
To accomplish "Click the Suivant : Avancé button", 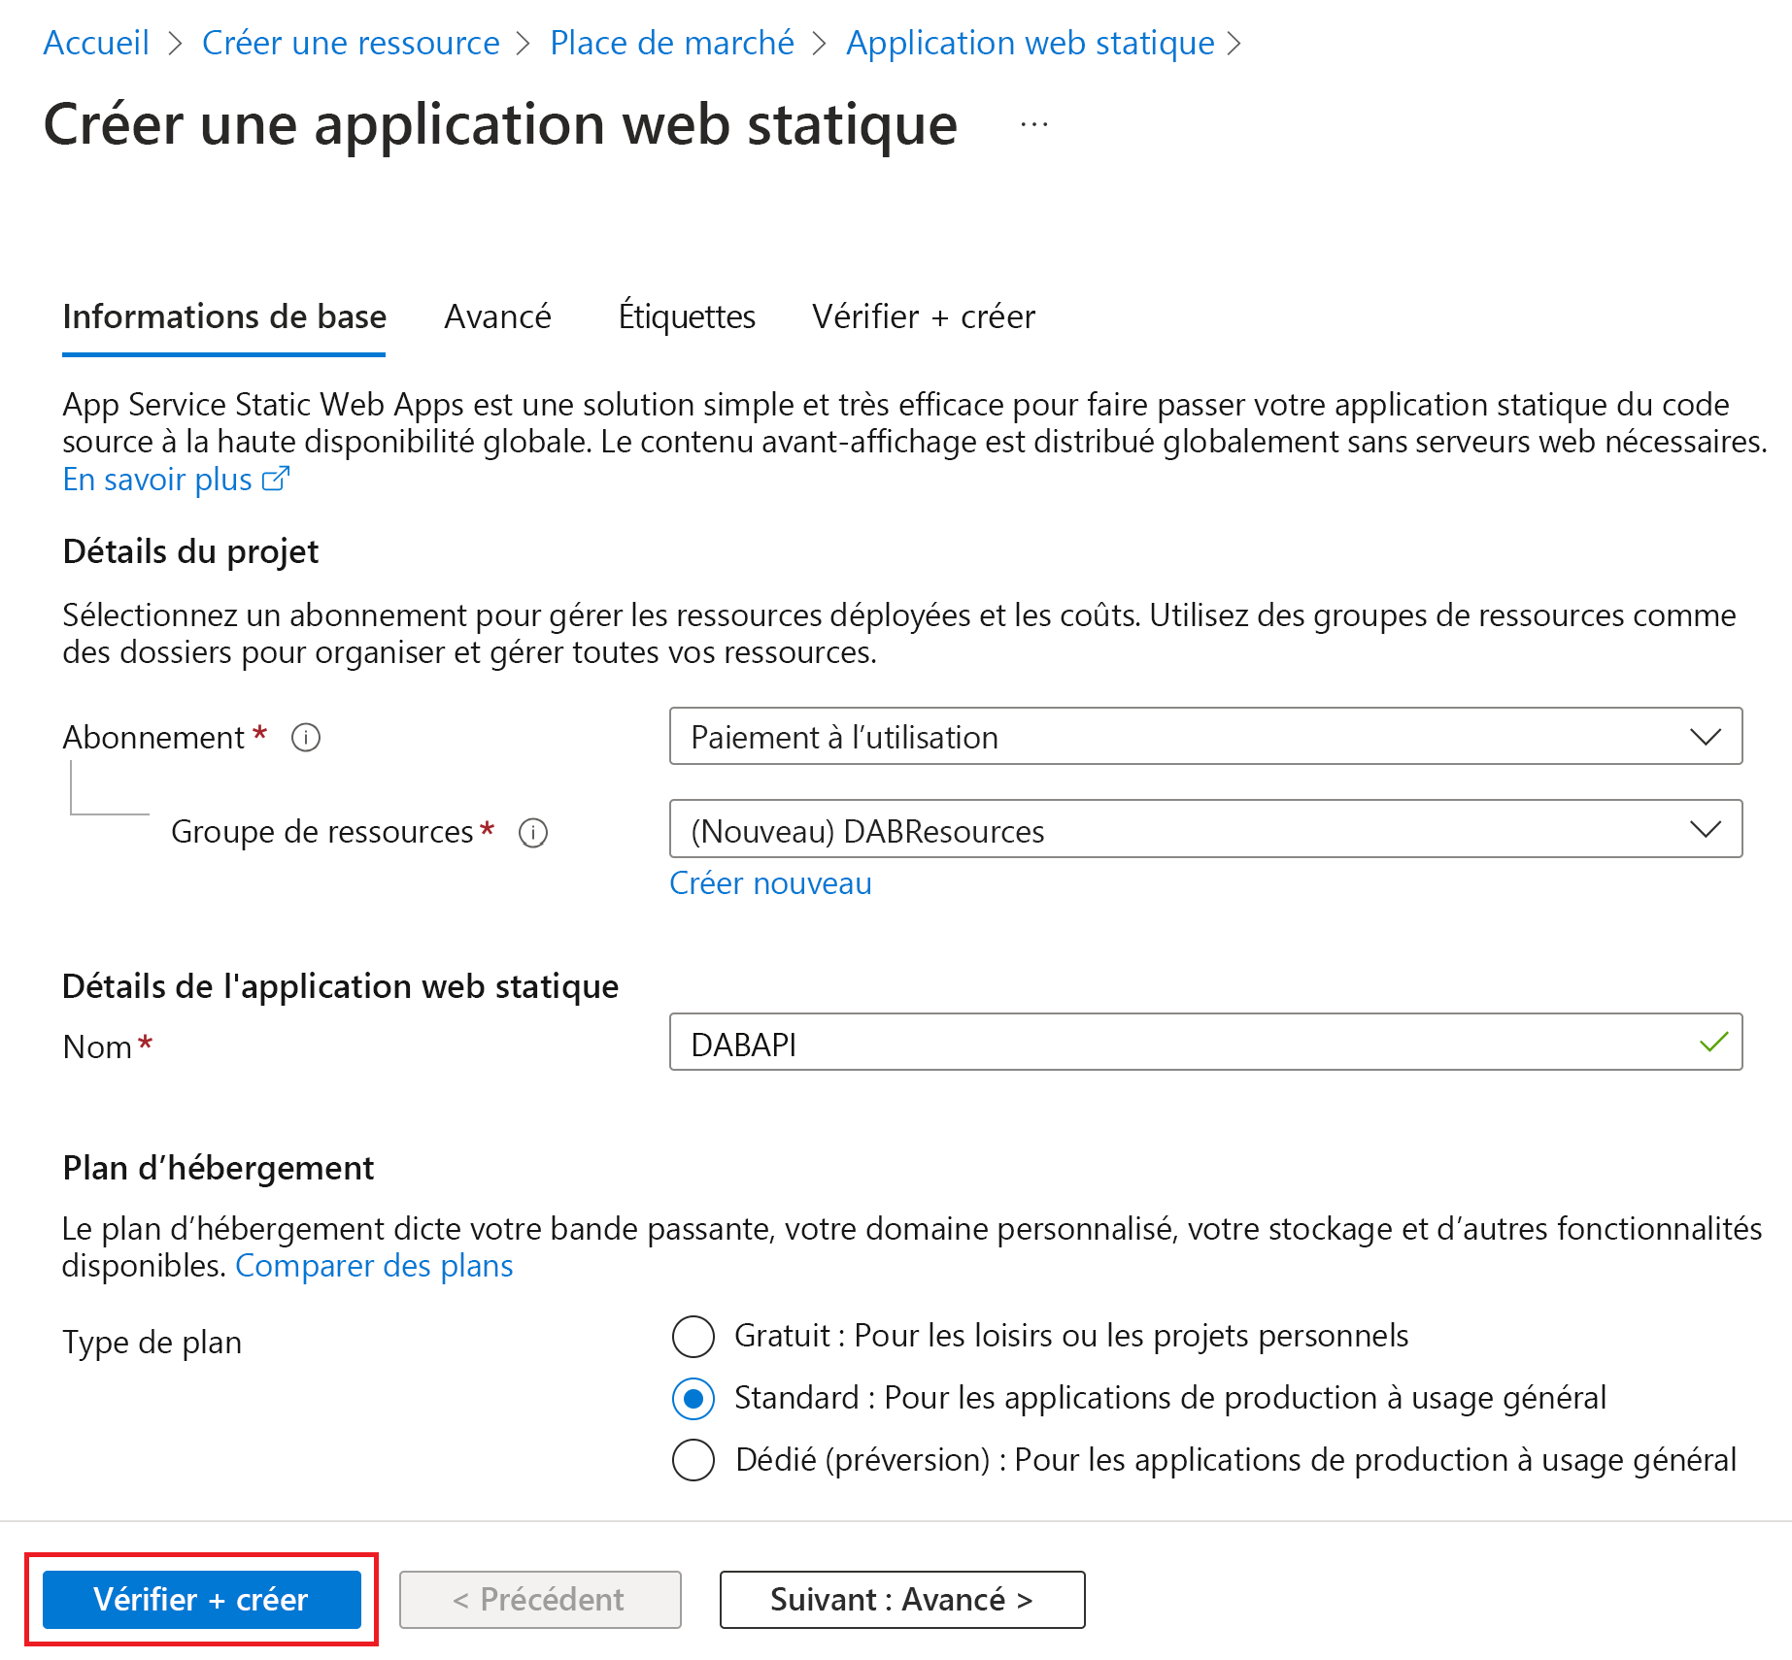I will click(902, 1600).
